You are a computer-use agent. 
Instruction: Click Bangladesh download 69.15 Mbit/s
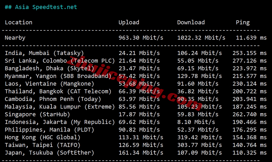point(198,68)
